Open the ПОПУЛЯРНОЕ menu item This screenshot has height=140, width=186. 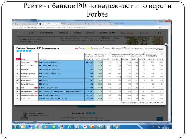pos(47,33)
